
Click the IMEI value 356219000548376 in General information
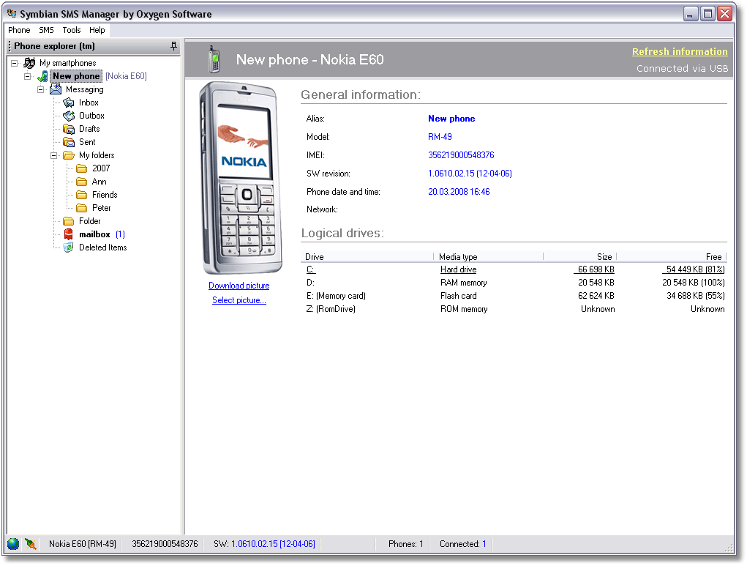(x=461, y=155)
